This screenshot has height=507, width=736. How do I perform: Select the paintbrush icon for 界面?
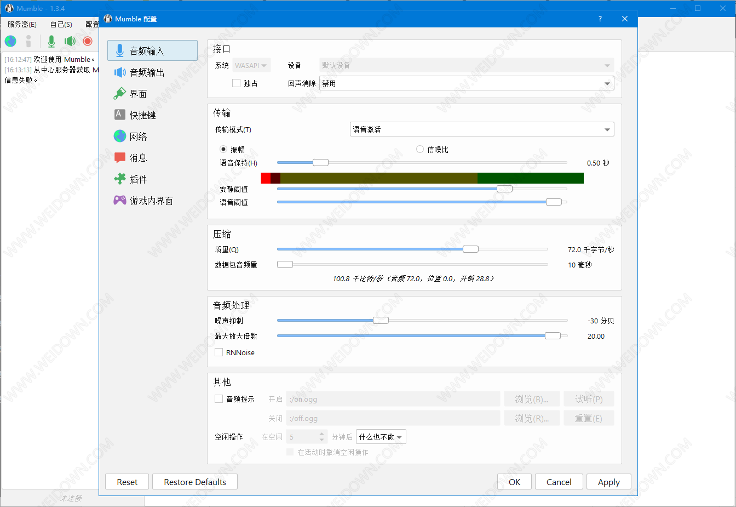(x=120, y=94)
